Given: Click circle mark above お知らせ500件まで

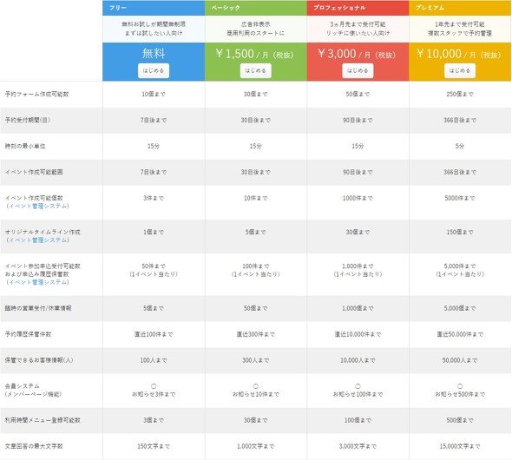Looking at the screenshot, I should (x=460, y=386).
